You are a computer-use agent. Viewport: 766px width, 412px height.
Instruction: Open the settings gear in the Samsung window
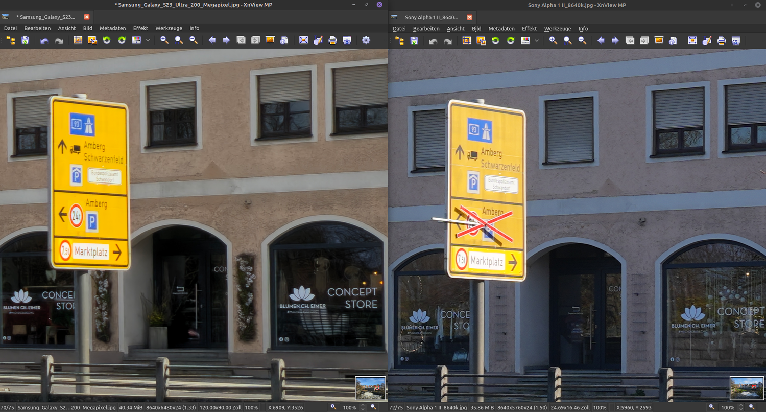click(366, 40)
